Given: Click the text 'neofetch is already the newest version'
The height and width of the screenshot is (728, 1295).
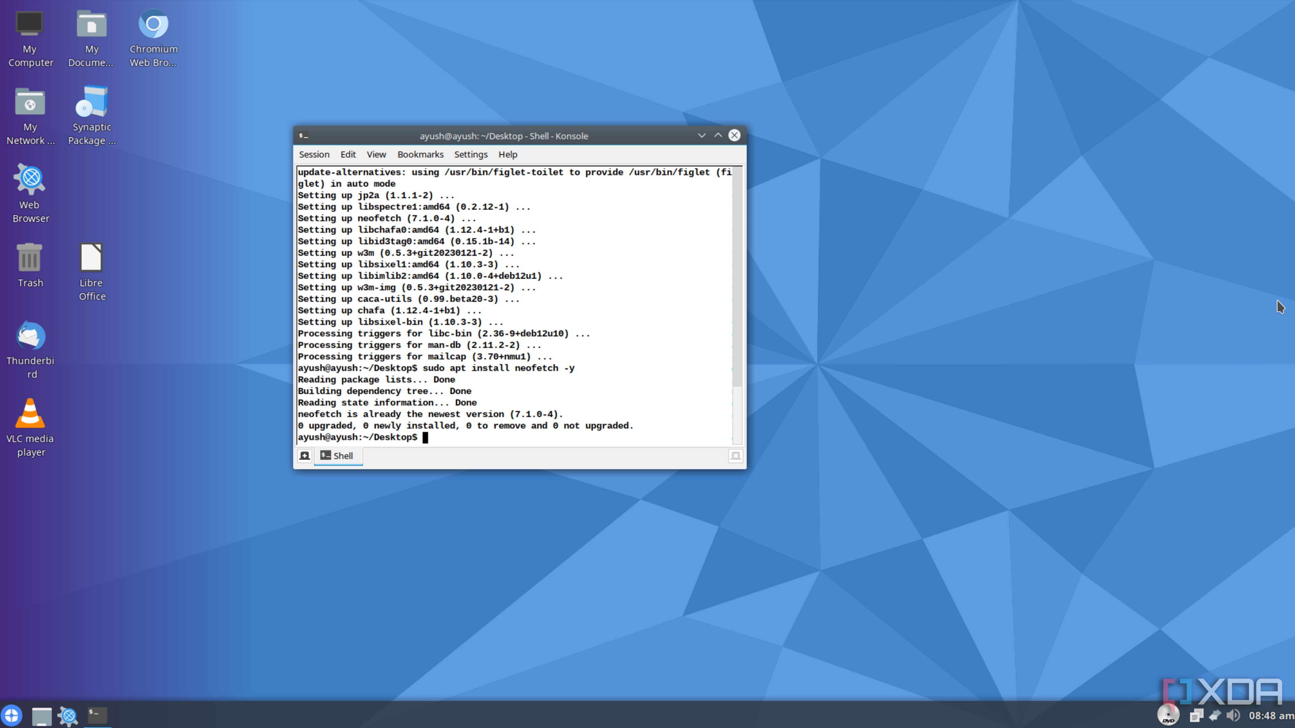Looking at the screenshot, I should [401, 415].
